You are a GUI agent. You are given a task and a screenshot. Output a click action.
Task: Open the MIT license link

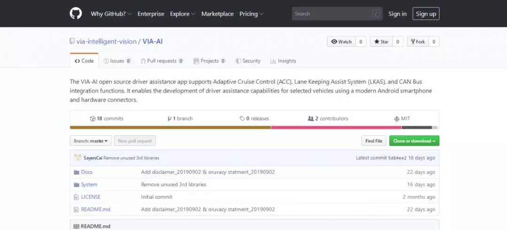tap(402, 119)
